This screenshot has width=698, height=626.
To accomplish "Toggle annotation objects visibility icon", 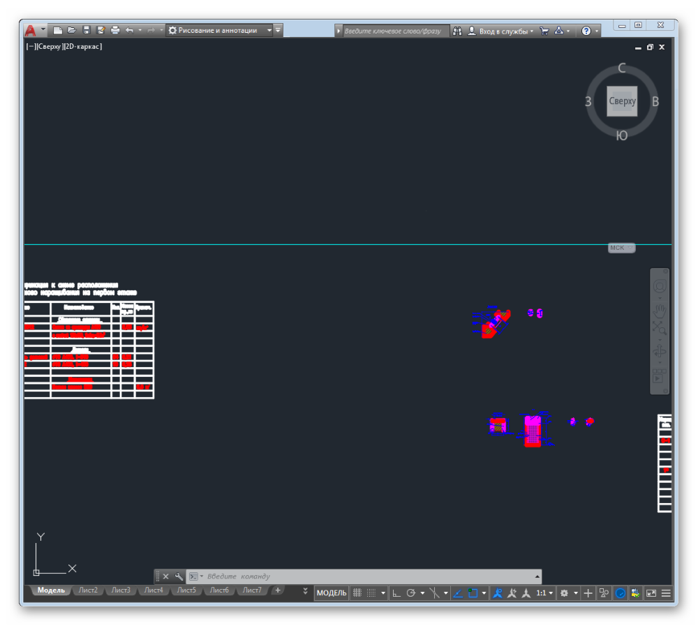I will (x=498, y=593).
